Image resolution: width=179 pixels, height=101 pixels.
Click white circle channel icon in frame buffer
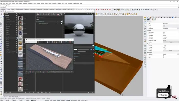point(48,42)
